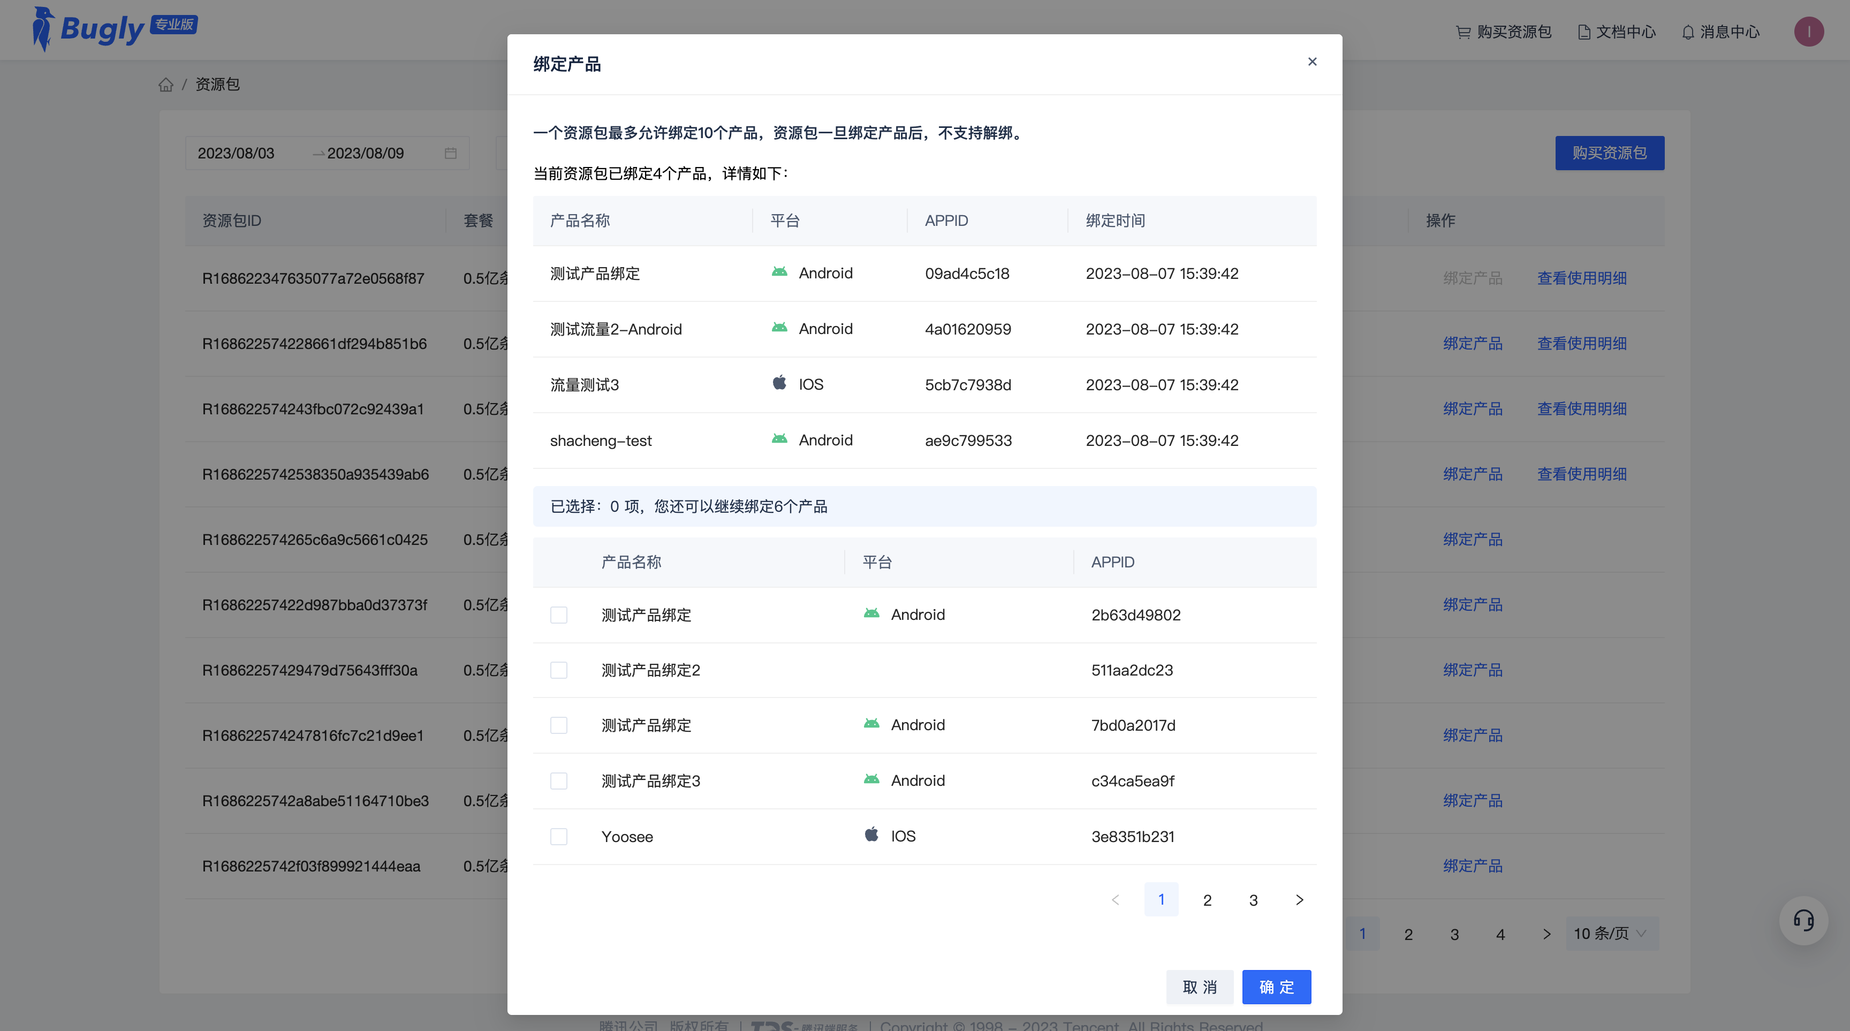Open page 2 of background resource table
1850x1031 pixels.
pos(1408,934)
